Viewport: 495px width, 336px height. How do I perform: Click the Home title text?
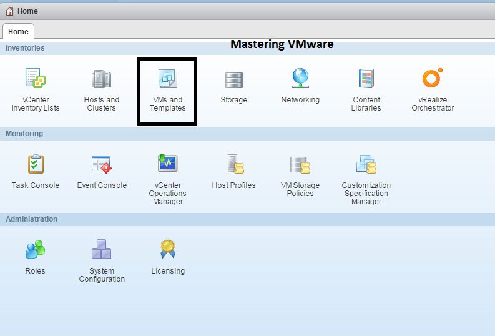27,11
